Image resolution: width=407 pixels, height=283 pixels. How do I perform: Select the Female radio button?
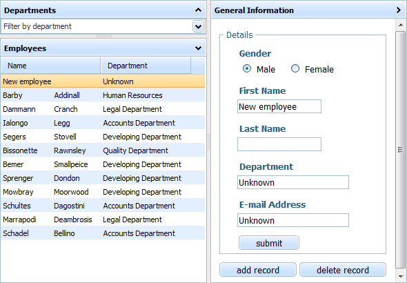tap(295, 68)
